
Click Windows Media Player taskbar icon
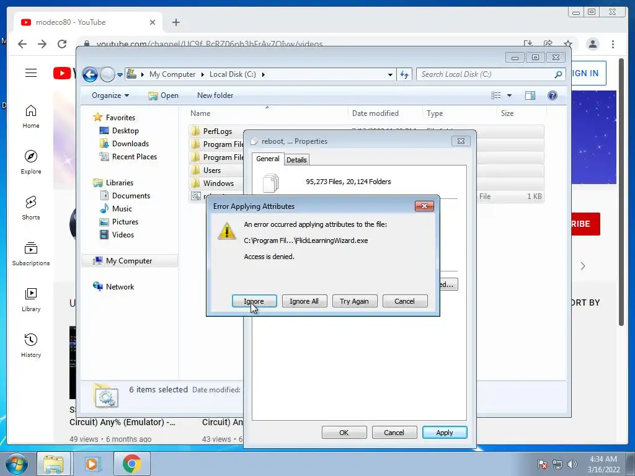coord(92,464)
